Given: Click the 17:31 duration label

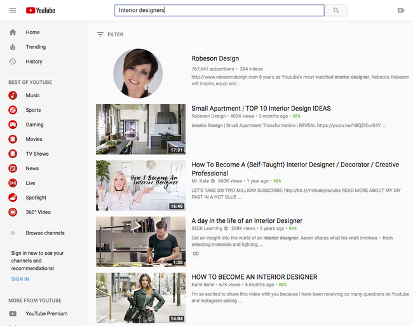Looking at the screenshot, I should click(x=177, y=150).
